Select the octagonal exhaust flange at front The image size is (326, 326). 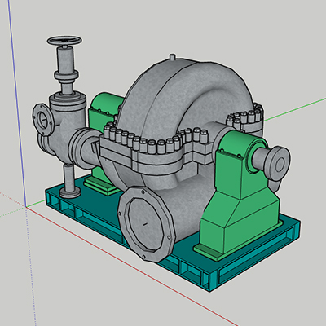click(x=146, y=225)
